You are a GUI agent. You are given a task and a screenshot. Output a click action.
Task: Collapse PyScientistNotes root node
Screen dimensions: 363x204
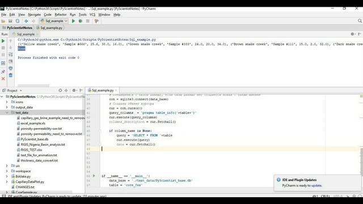2,97
